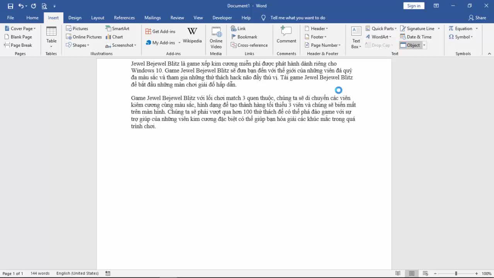Open Quick Parts menu

pos(381,29)
